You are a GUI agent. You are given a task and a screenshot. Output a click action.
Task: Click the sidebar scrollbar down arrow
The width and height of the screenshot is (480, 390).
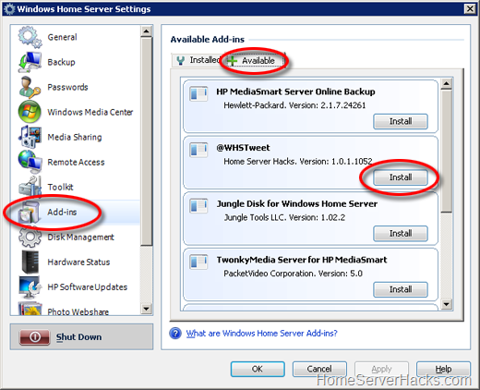(147, 309)
